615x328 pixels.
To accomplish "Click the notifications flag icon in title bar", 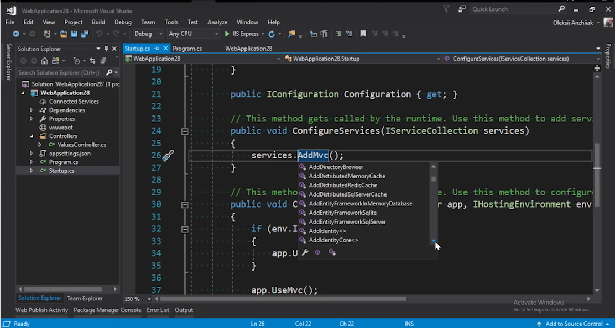I will (446, 9).
